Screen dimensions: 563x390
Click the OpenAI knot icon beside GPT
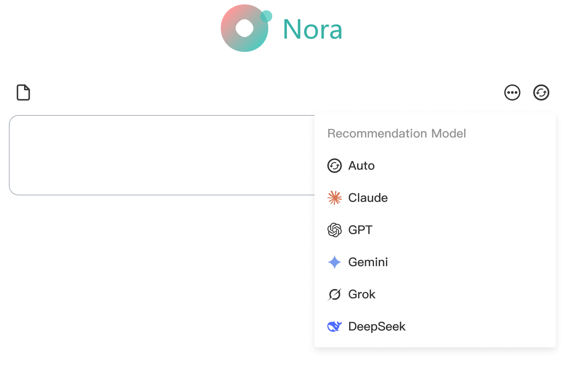click(x=335, y=230)
